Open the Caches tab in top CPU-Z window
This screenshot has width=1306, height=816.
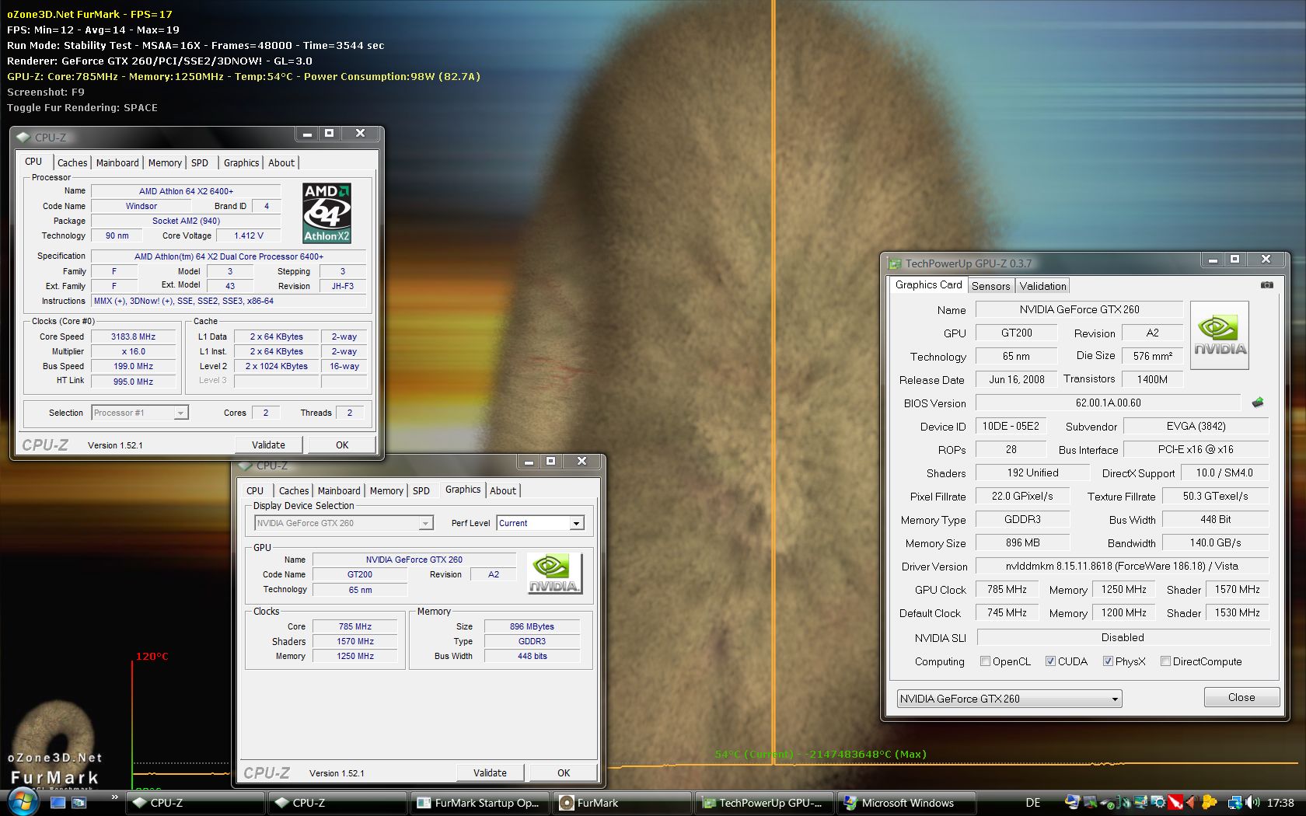click(x=72, y=162)
